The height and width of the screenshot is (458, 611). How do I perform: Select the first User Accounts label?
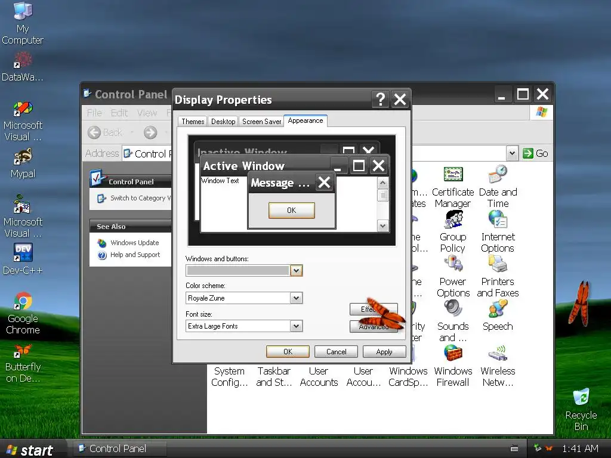click(x=319, y=377)
